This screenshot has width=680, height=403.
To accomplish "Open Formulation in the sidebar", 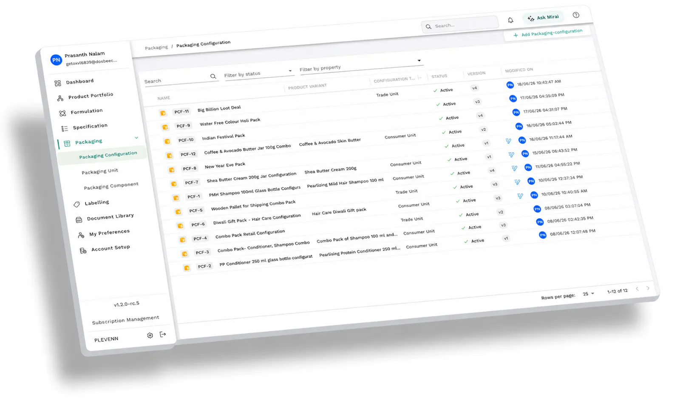I will pos(86,111).
